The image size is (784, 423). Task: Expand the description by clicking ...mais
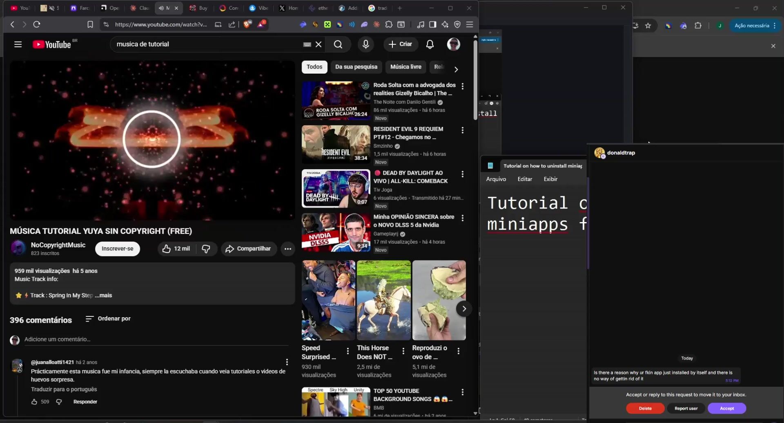tap(104, 295)
